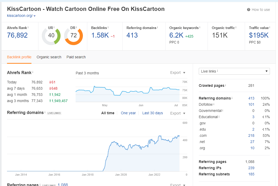Expand the kisscartoon.org/ URL dropdown arrow
The image size is (278, 186).
coord(35,16)
